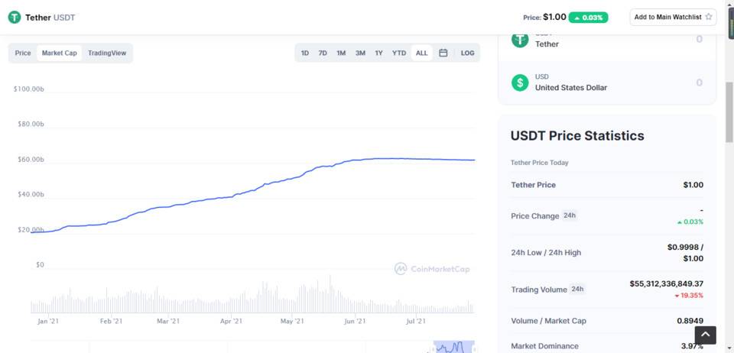The image size is (734, 353).
Task: Click the Tether logo icon in header
Action: 15,17
